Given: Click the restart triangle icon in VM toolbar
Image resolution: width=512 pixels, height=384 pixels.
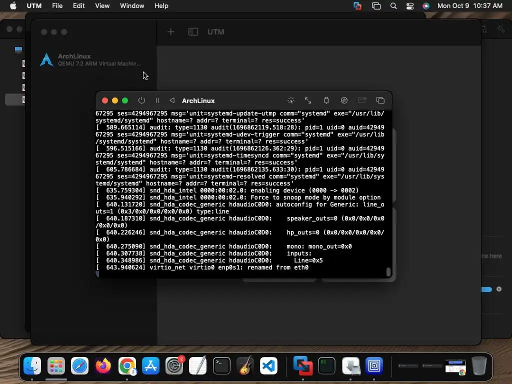Looking at the screenshot, I should (x=172, y=100).
